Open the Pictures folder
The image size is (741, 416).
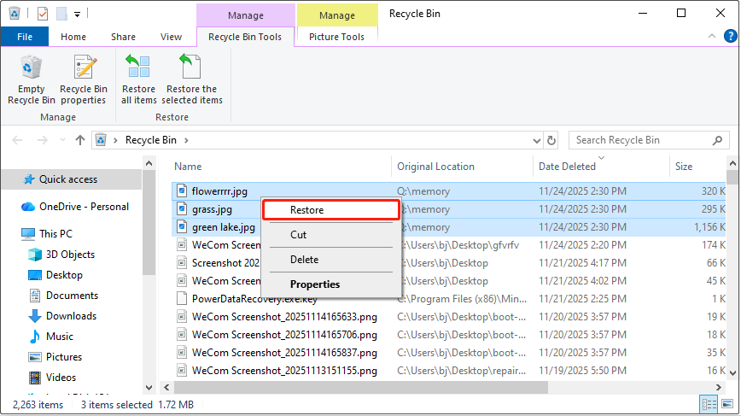(x=55, y=357)
